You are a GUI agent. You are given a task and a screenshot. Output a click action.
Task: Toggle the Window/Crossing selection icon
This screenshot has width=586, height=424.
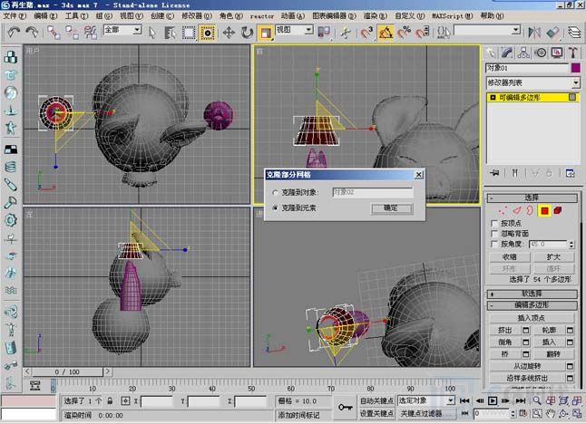(x=207, y=33)
